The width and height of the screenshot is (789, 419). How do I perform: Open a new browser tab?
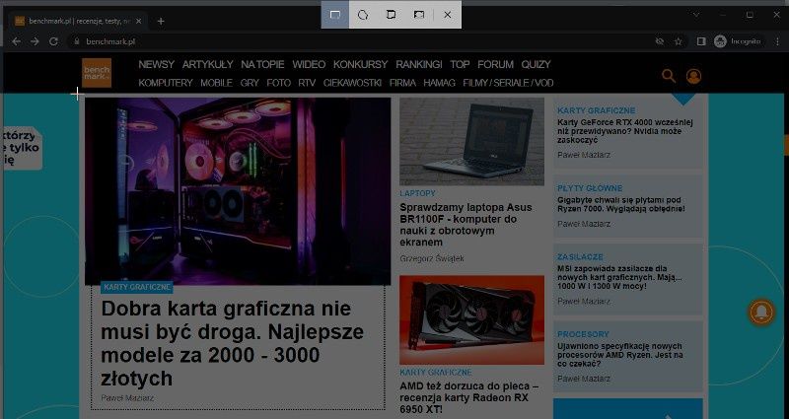point(161,21)
